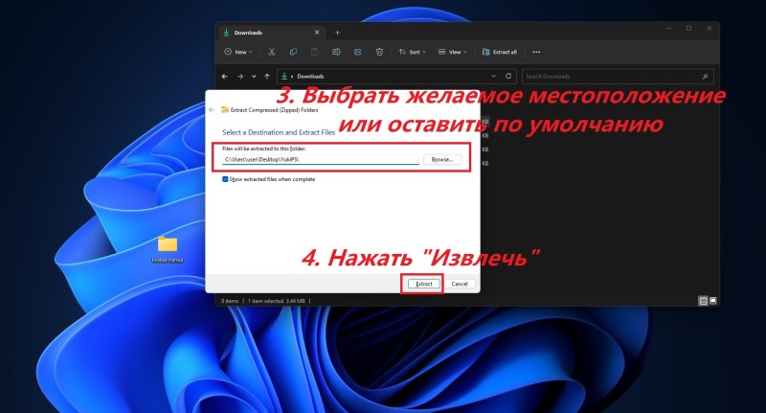Screen dimensions: 766x413
Task: Refresh the Downloads folder view
Action: tap(508, 76)
